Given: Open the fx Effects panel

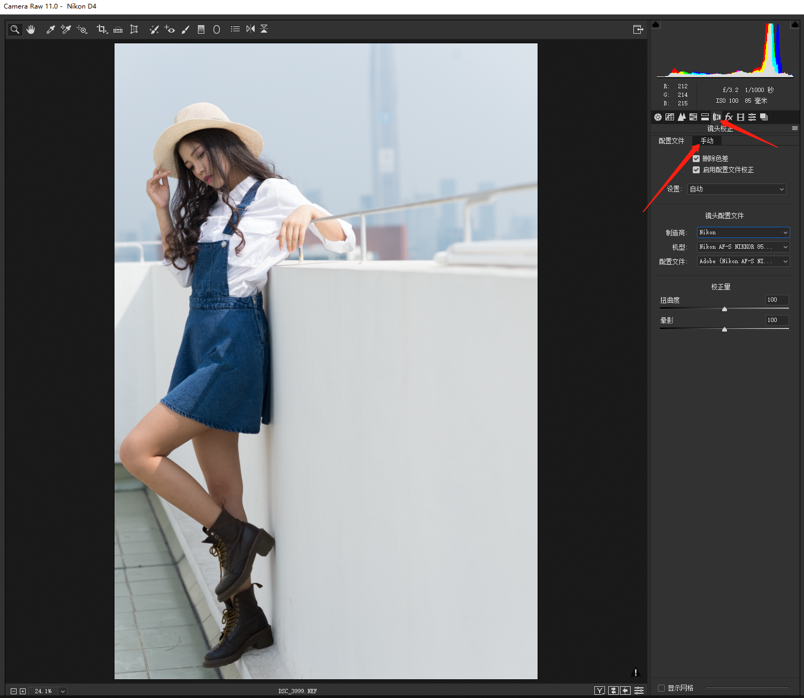Looking at the screenshot, I should (729, 117).
